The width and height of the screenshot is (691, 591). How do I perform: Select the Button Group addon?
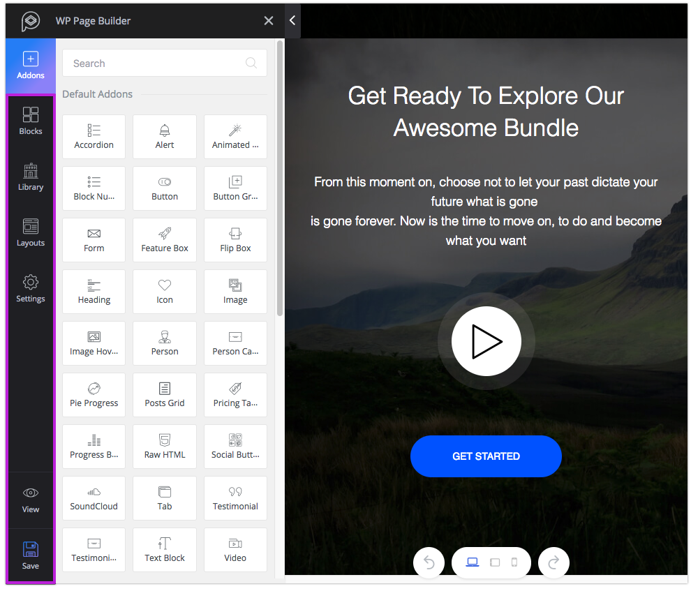click(x=235, y=188)
